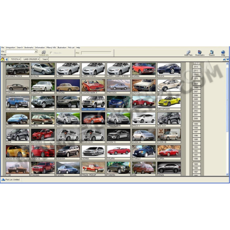
Task: Go to the Home icon in navigation bar
Action: coord(2,59)
